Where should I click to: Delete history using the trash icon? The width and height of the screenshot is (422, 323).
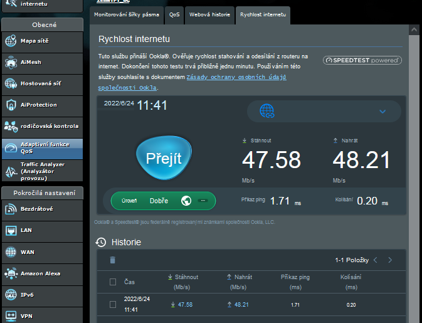[113, 260]
